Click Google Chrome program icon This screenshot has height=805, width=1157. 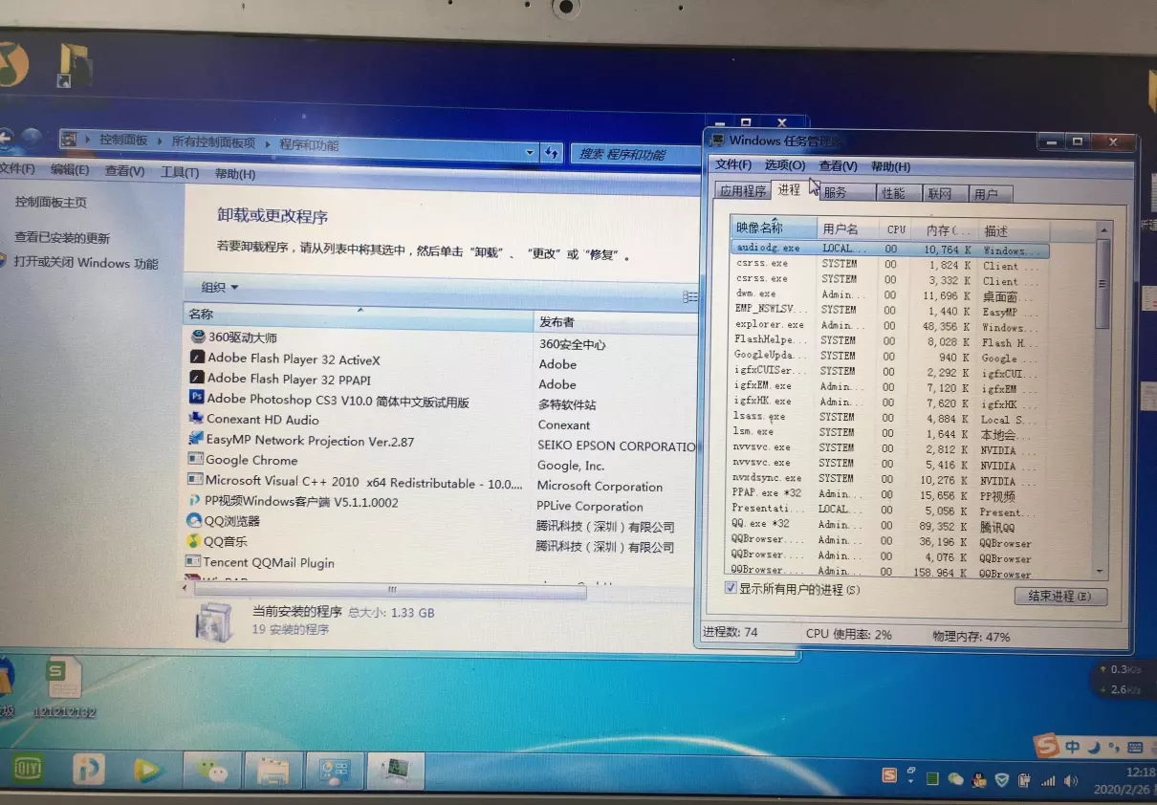195,460
